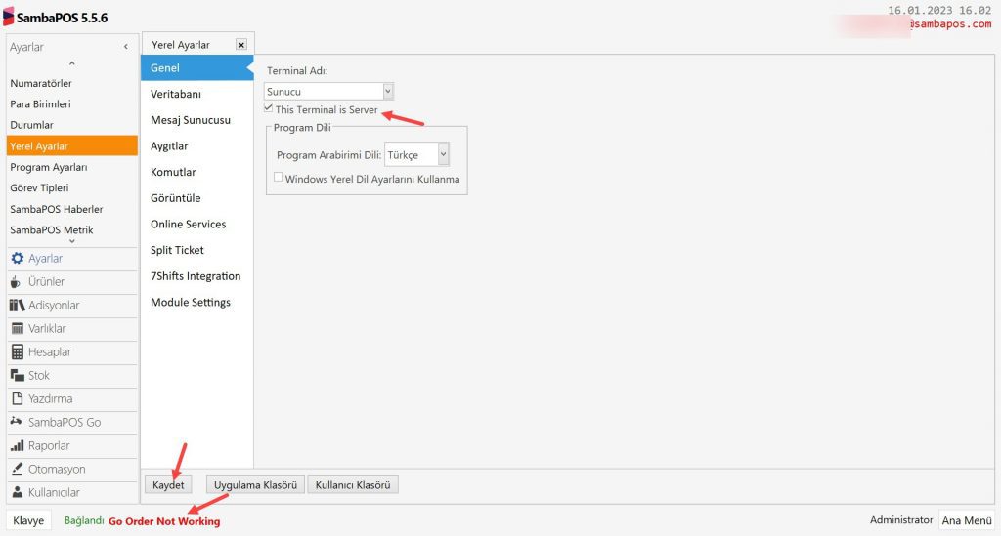This screenshot has width=1001, height=536.
Task: Open the Mesaj Sunucusu tab
Action: (190, 120)
